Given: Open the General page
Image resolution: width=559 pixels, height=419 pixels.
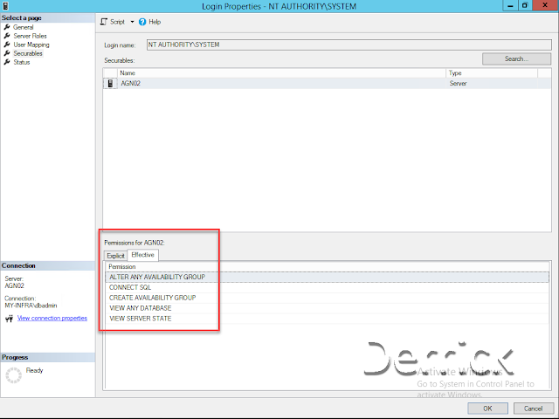Looking at the screenshot, I should pos(24,27).
